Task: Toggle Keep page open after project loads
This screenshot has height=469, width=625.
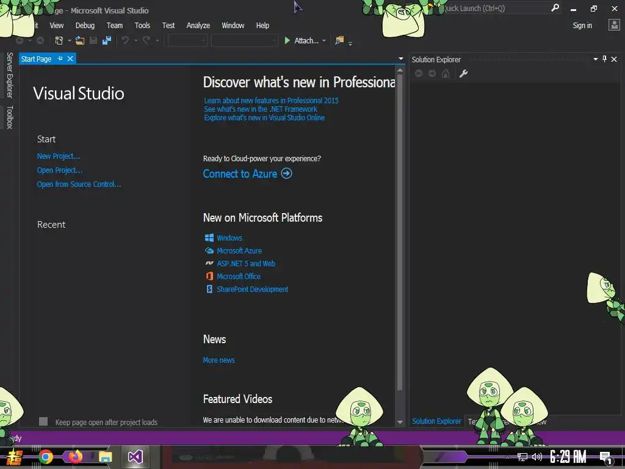Action: (x=43, y=421)
